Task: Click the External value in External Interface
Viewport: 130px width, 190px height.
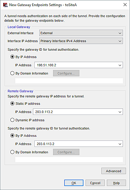Action: pos(47,33)
